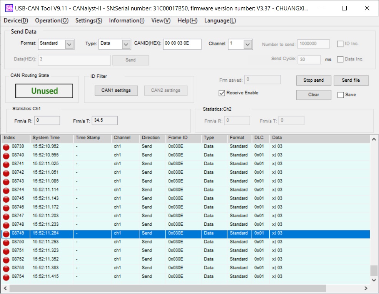Click the USB-CAN Tool title bar app icon
The image size is (379, 294).
pyautogui.click(x=8, y=8)
